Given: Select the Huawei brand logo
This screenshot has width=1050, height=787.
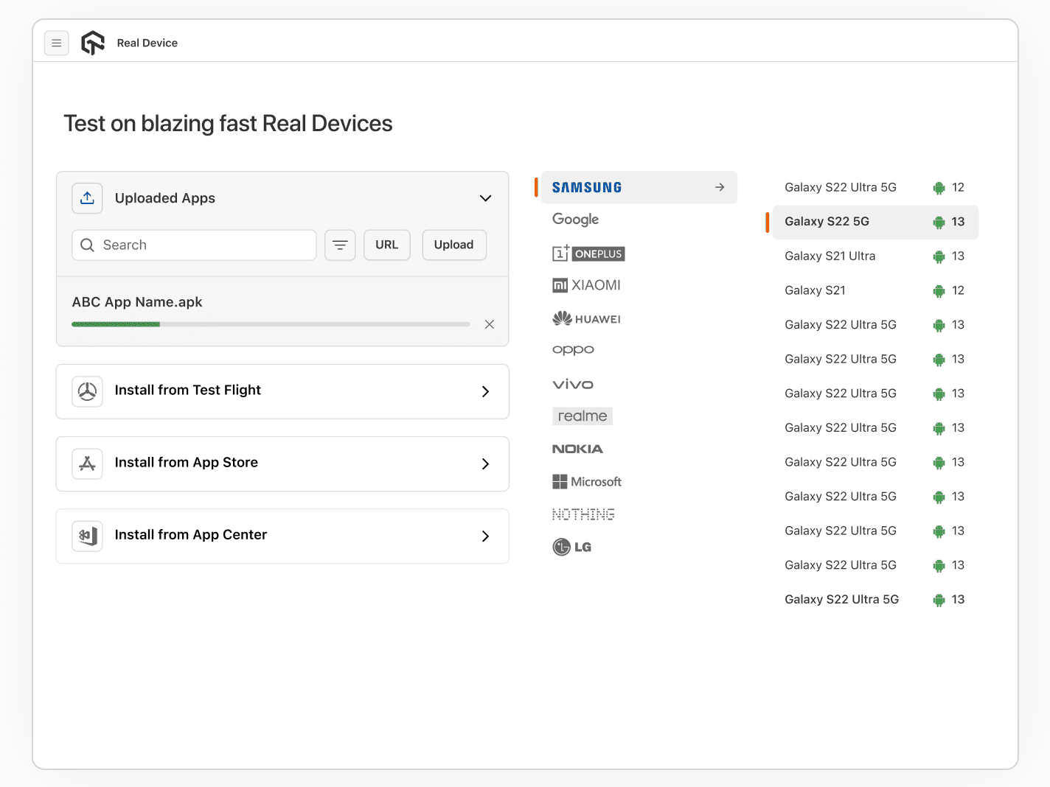Looking at the screenshot, I should click(586, 318).
